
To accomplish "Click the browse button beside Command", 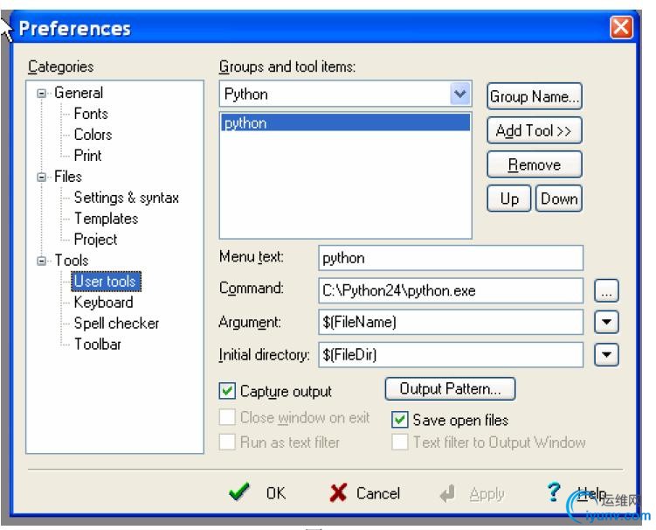I will click(606, 290).
